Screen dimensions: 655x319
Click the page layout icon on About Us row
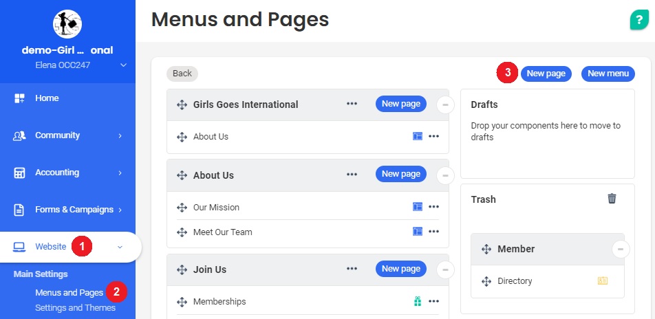pos(418,136)
